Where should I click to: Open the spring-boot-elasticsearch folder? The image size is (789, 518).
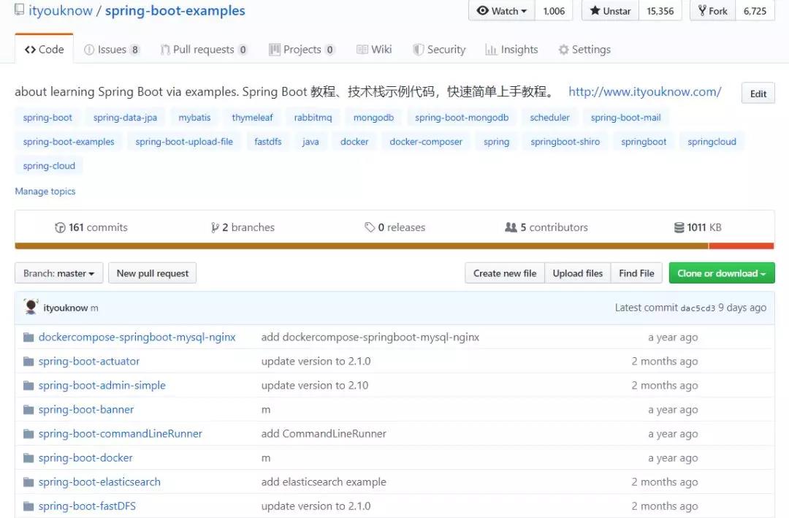[99, 481]
